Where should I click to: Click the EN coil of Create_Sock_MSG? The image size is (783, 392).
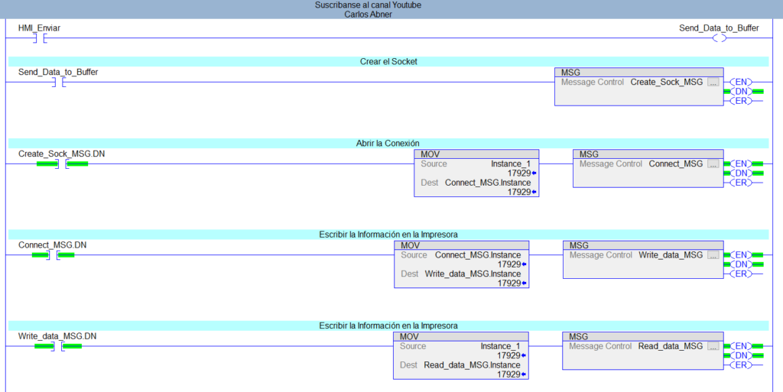(741, 82)
